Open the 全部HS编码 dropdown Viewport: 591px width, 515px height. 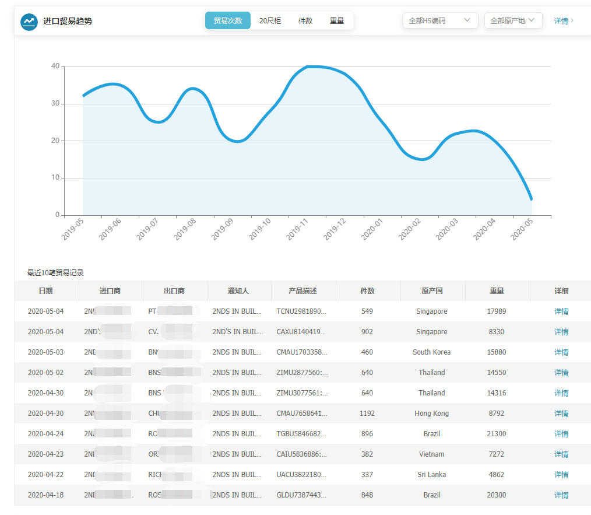[x=440, y=20]
